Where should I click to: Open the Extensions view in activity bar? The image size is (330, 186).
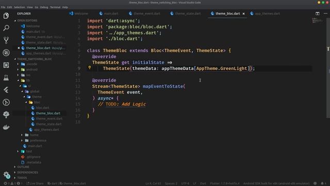[x=6, y=65]
